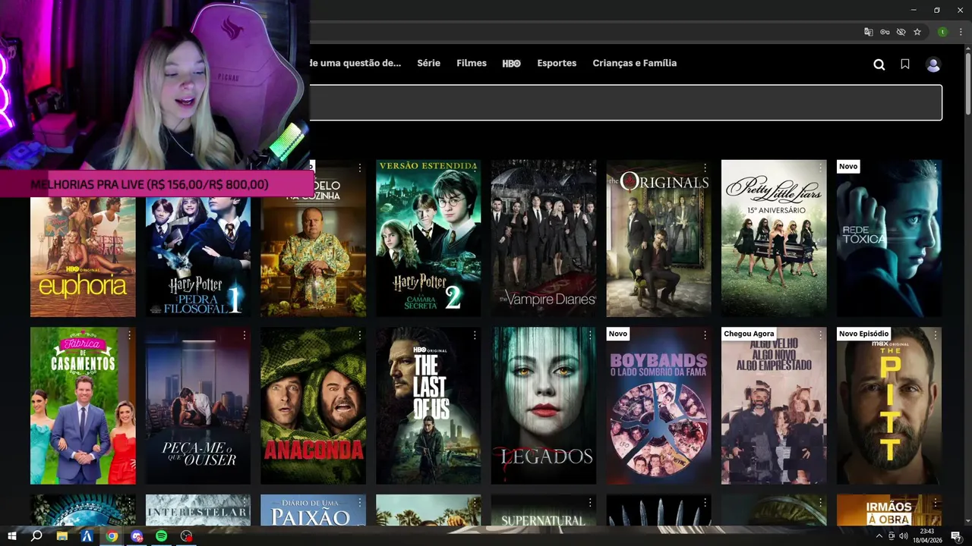Click the search input field
The width and height of the screenshot is (972, 546).
click(626, 102)
